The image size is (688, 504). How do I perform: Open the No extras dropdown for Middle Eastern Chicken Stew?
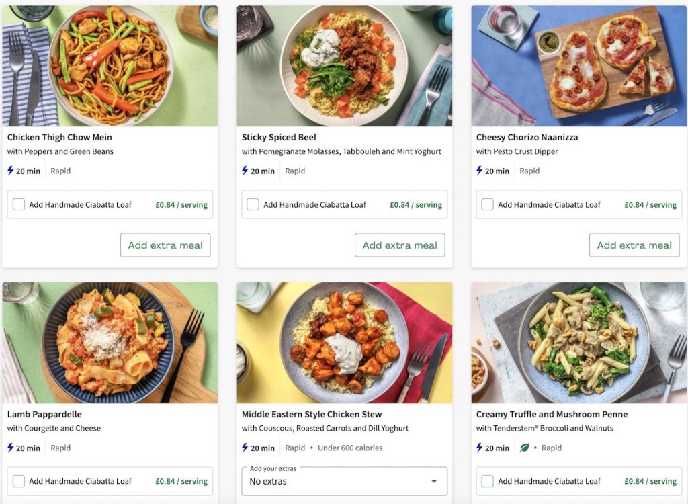tap(344, 481)
